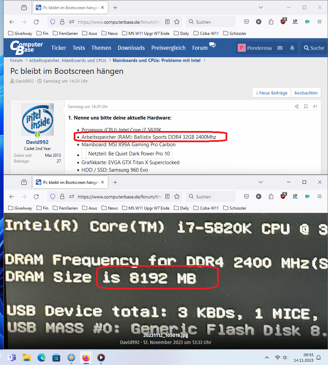Screen dimensions: 328x365
Task: Open a new tab in the bottom window
Action: 115,182
